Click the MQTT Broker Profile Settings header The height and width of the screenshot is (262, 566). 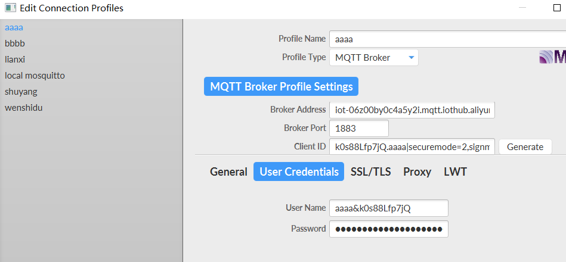point(281,87)
